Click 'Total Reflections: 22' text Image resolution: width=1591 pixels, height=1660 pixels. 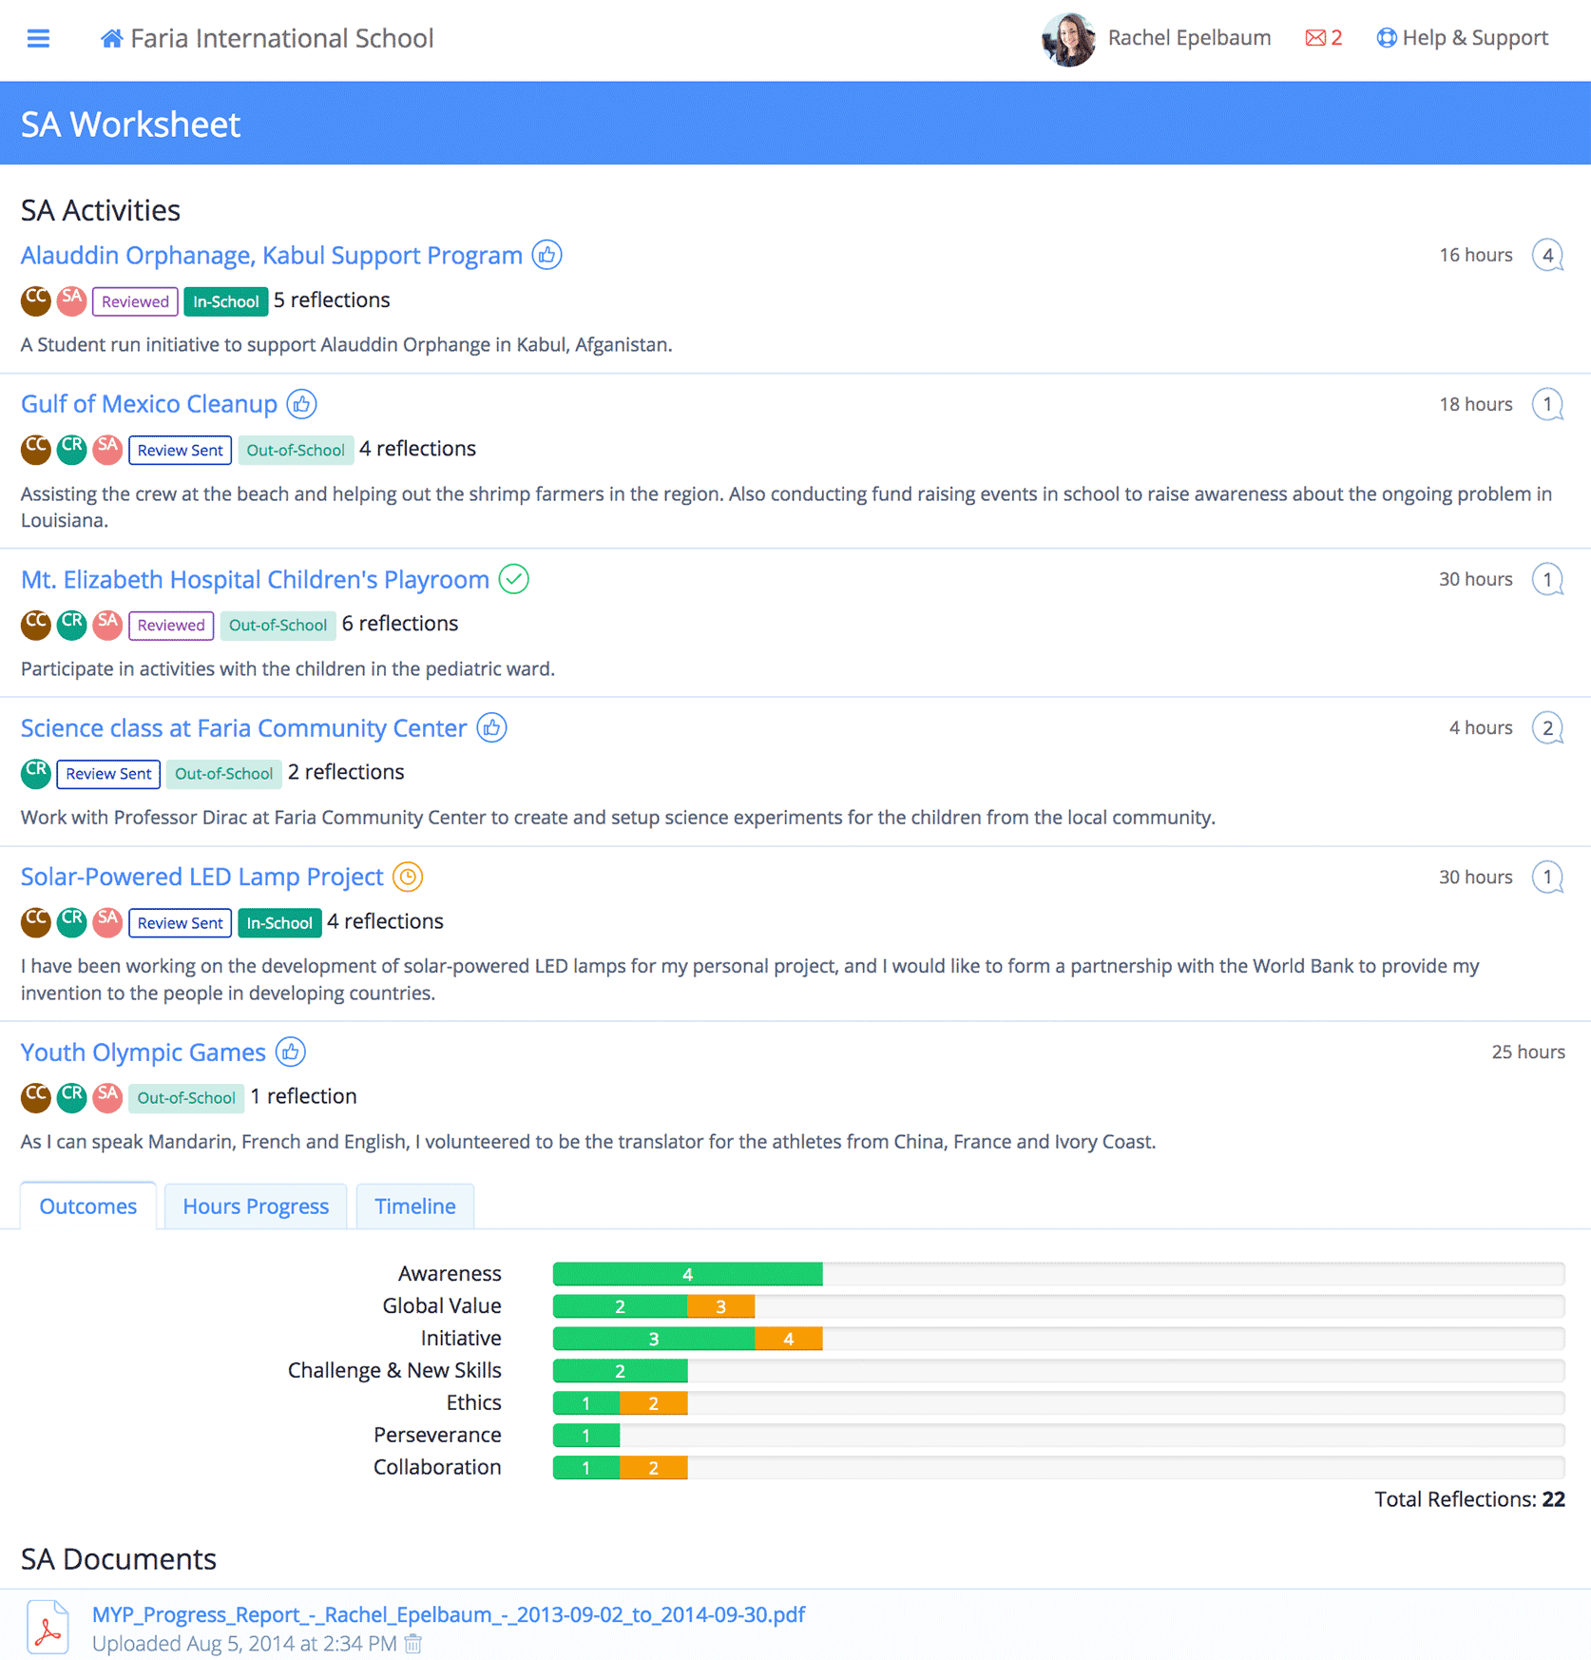(x=1469, y=1499)
